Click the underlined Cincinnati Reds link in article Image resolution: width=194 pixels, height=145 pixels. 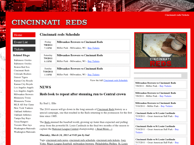106,109
